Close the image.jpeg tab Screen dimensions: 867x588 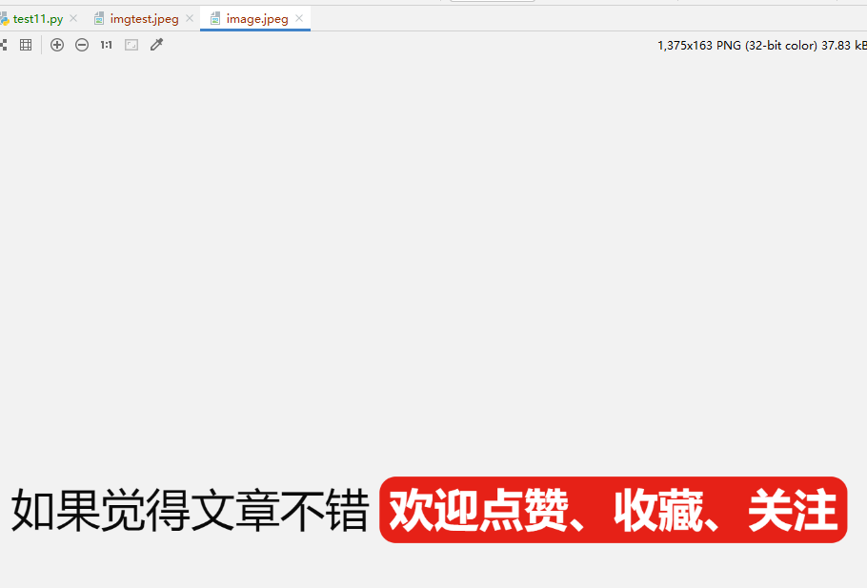[299, 18]
